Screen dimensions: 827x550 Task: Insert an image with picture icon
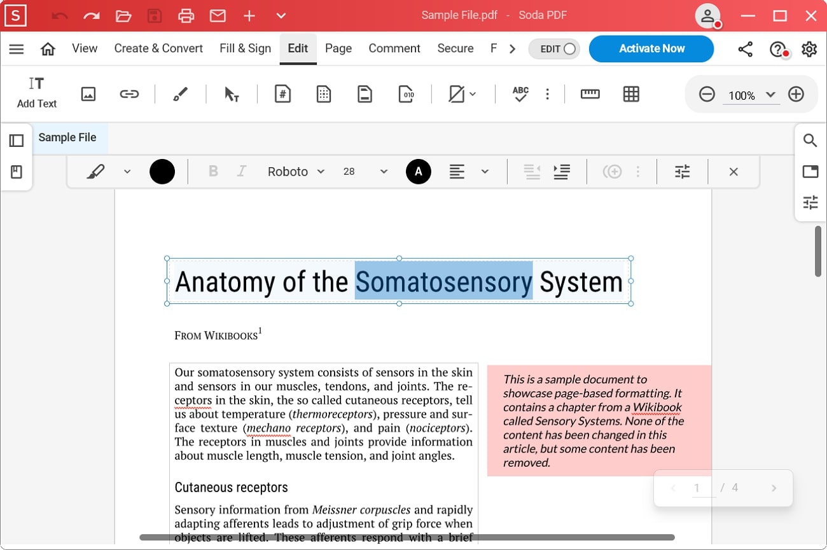point(88,94)
